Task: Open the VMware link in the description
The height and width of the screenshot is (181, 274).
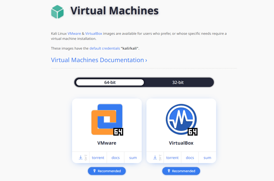Action: point(74,34)
